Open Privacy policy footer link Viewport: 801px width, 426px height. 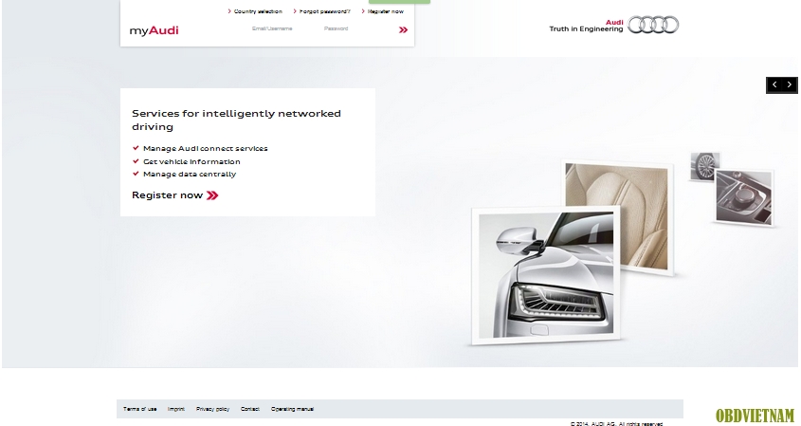click(212, 409)
